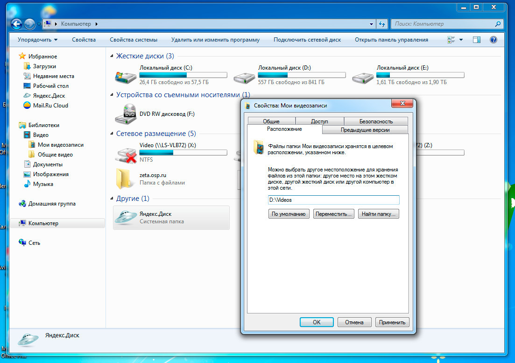
Task: Switch to the Безопасность tab
Action: click(375, 121)
